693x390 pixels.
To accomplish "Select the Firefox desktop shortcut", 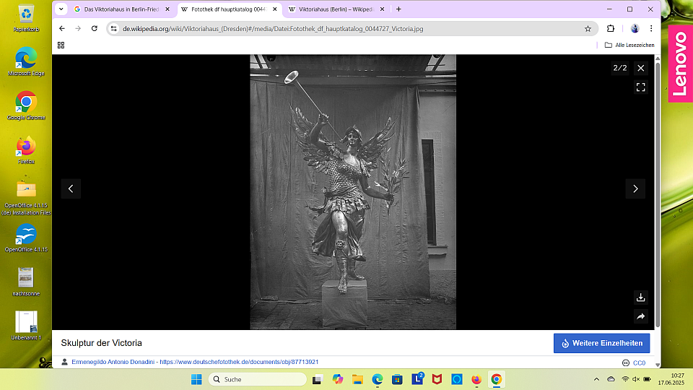I will (26, 150).
